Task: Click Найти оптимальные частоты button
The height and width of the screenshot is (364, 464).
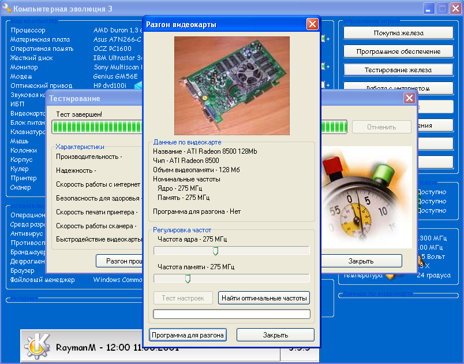Action: pos(264,298)
